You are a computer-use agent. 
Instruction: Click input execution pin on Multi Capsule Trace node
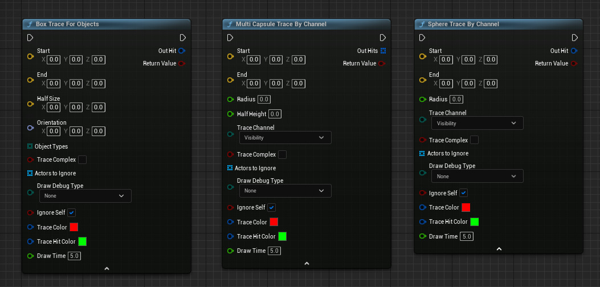coord(230,38)
